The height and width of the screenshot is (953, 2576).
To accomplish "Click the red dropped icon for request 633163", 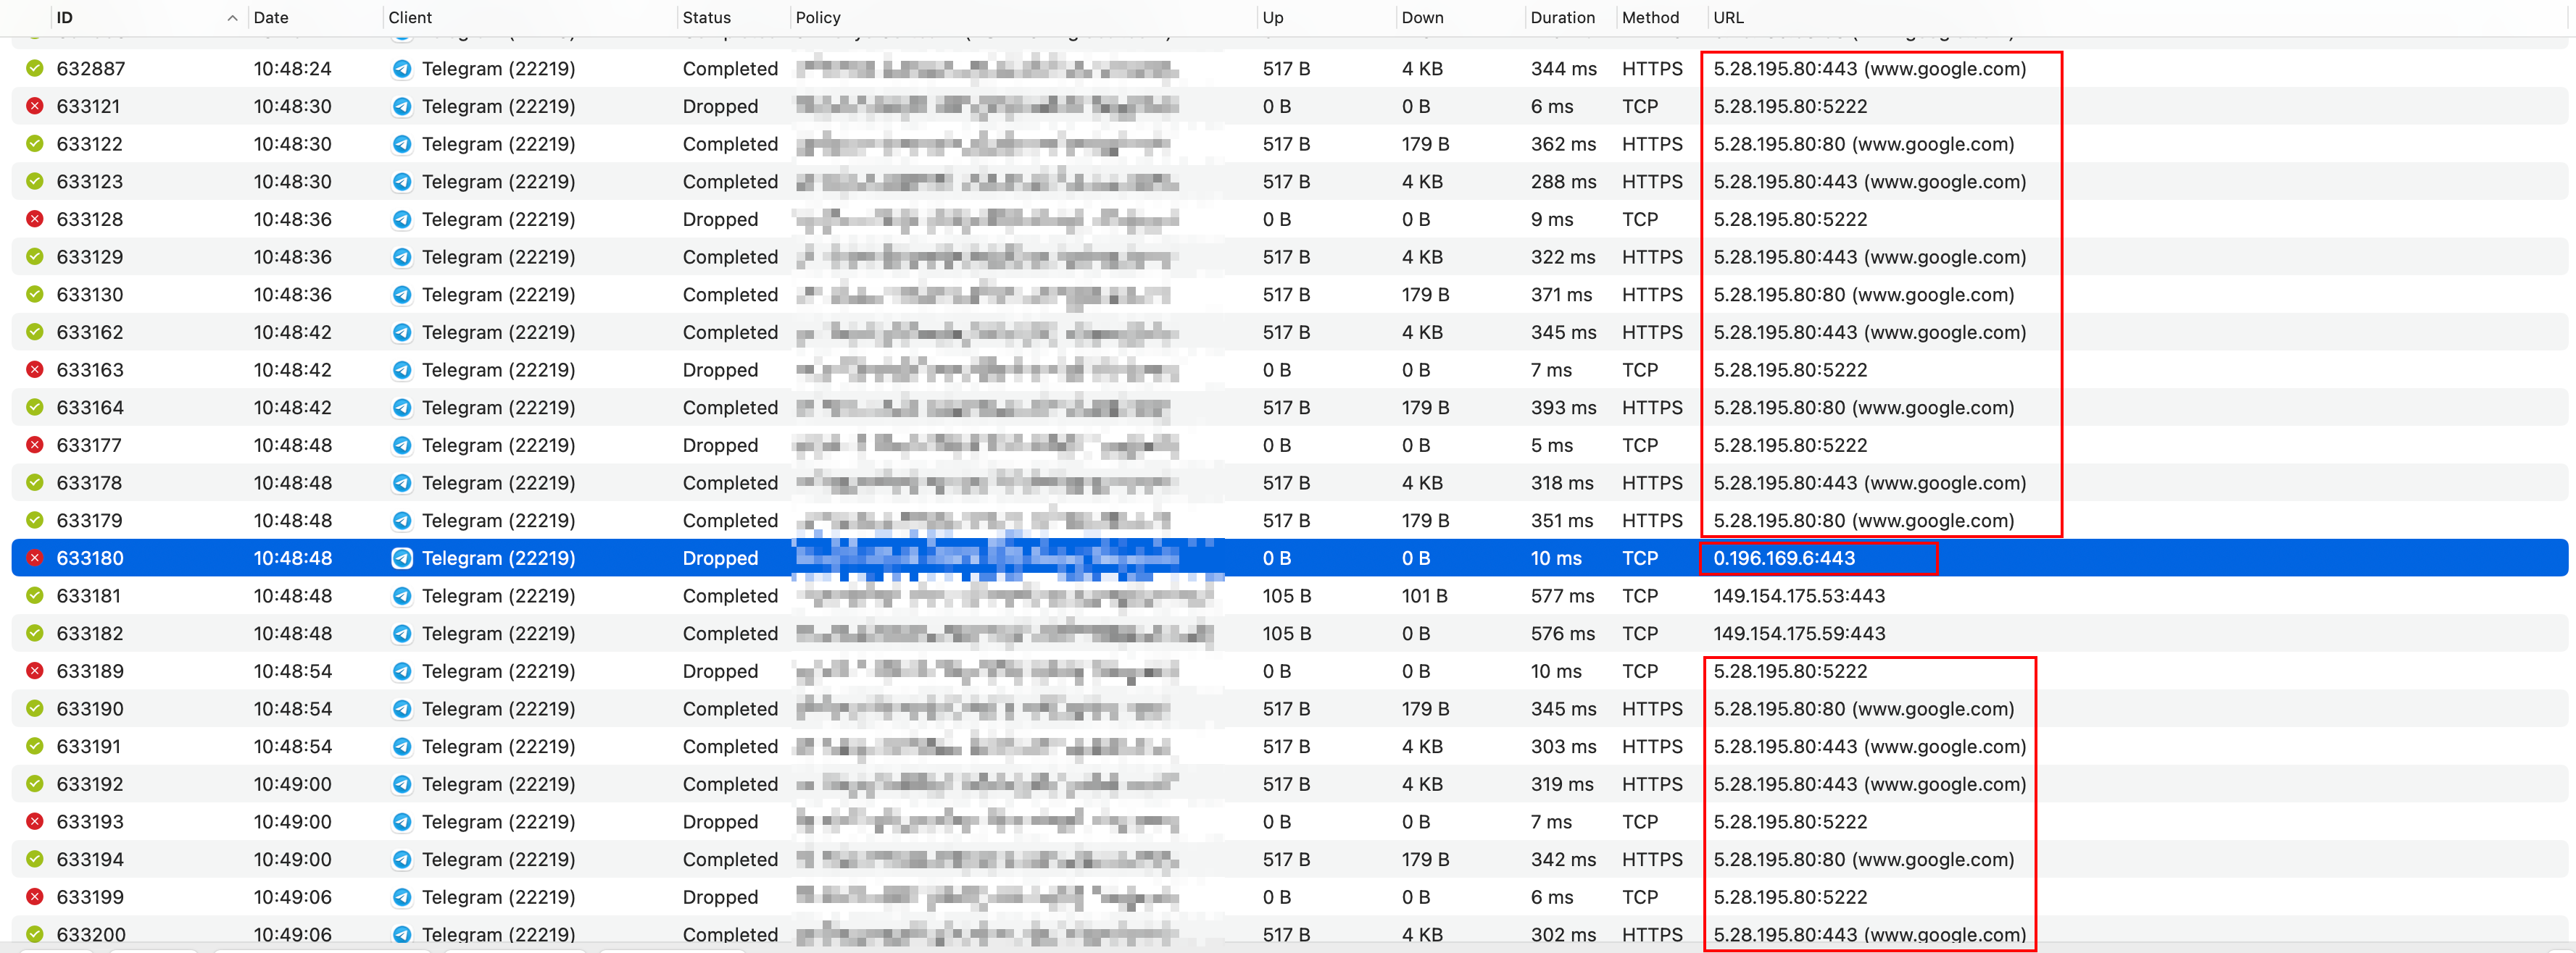I will point(35,369).
